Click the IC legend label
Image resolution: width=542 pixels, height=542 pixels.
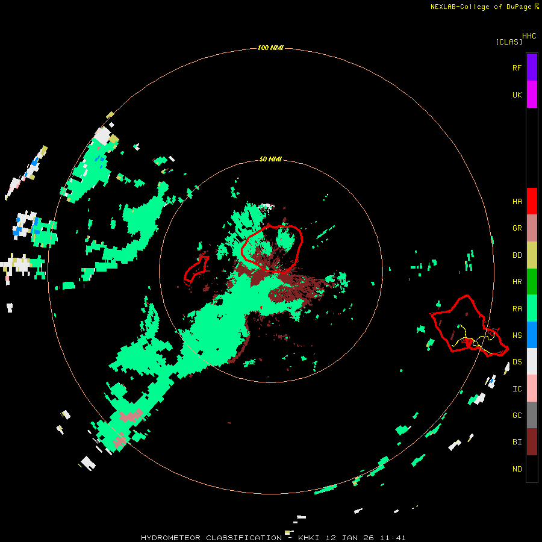coord(517,388)
